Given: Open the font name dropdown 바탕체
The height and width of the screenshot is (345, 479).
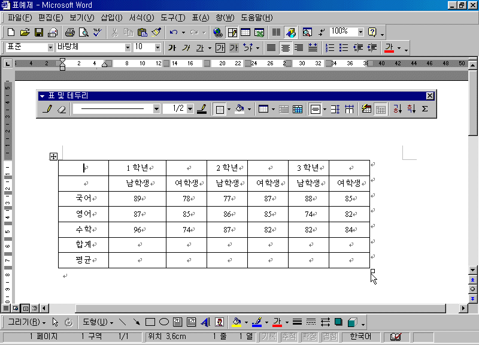Looking at the screenshot, I should 128,47.
